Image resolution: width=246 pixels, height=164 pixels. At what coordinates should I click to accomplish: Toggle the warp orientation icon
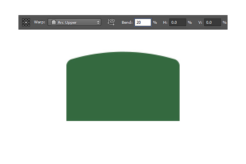pyautogui.click(x=111, y=22)
